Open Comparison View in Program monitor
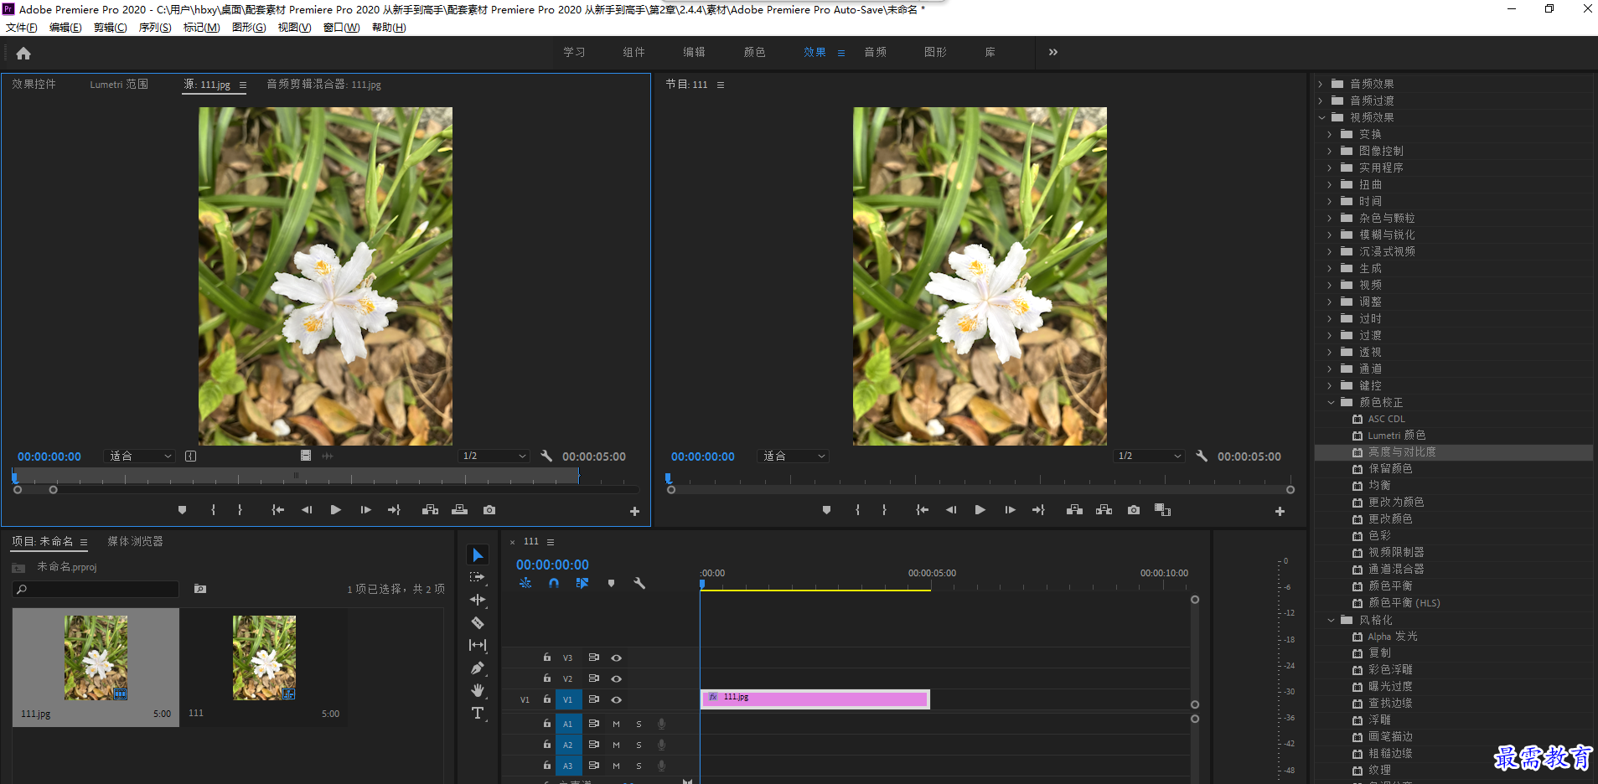 pyautogui.click(x=1162, y=509)
